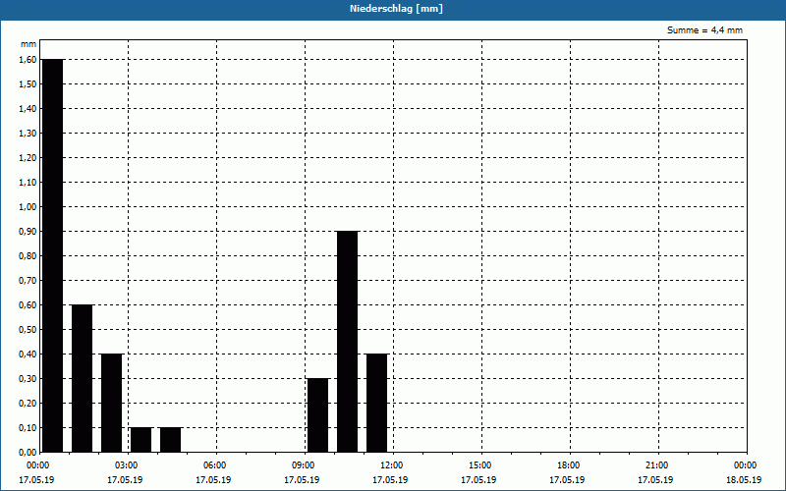Click the y-axis label 0,00

pos(28,452)
